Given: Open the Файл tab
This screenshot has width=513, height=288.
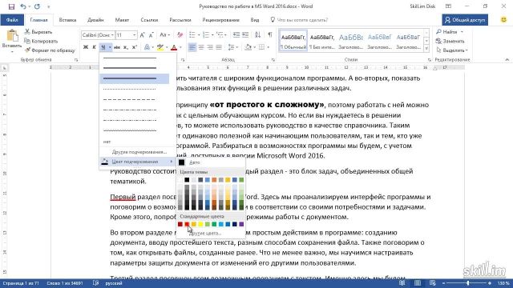Looking at the screenshot, I should [x=12, y=20].
